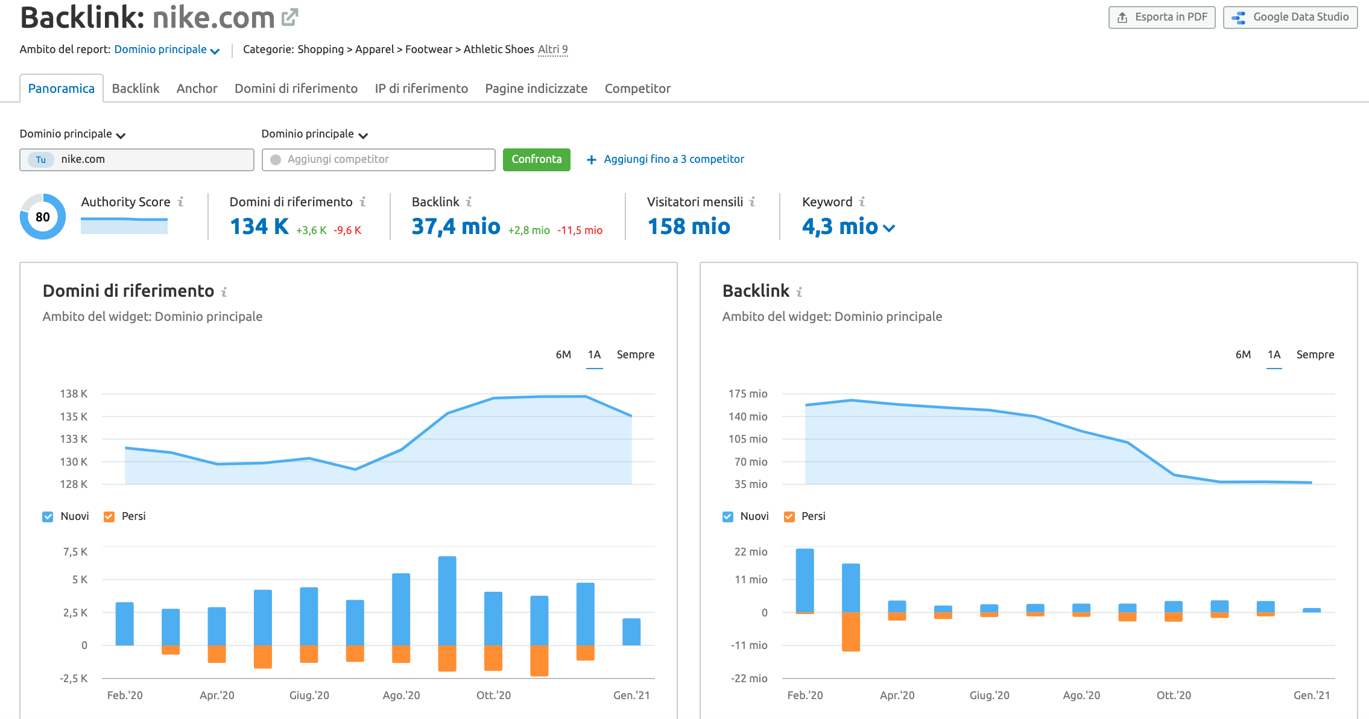Click info icon next to Authority Score
This screenshot has width=1369, height=719.
180,201
